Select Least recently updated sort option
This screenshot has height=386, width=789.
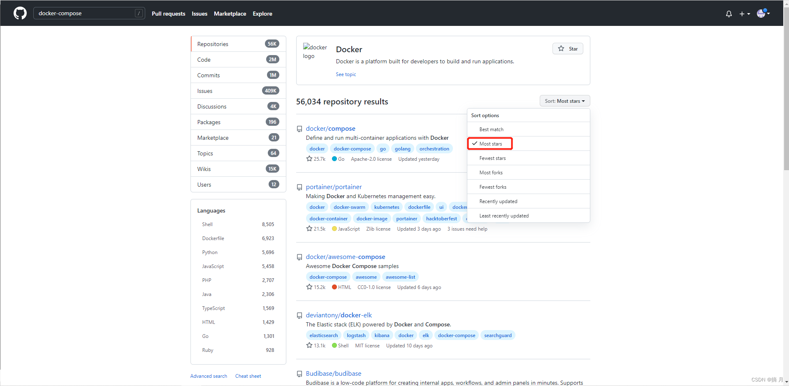(x=529, y=215)
